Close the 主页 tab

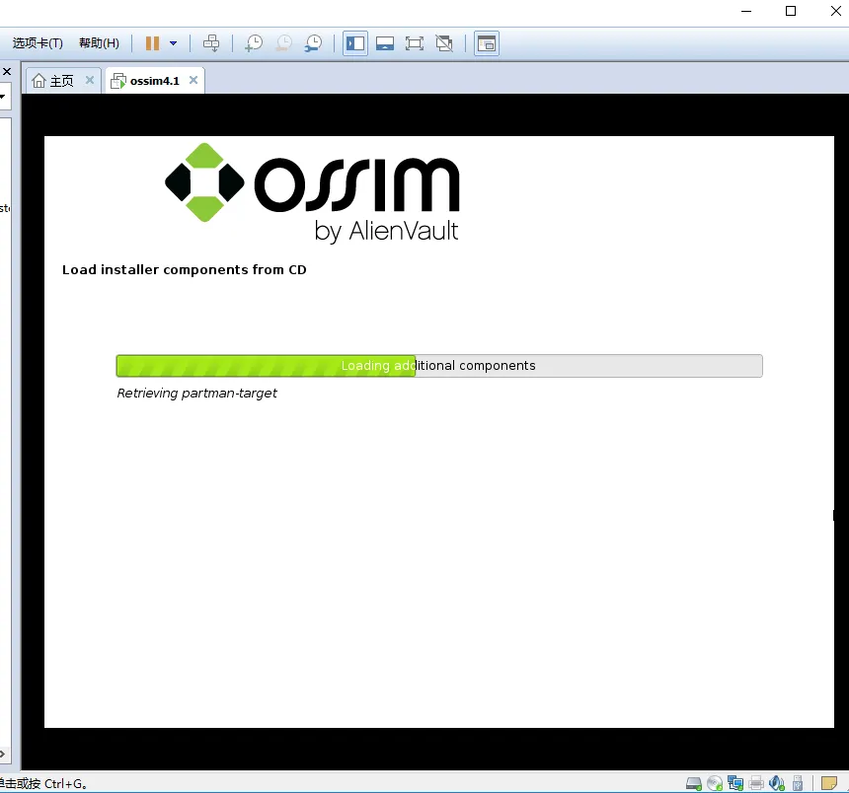(90, 80)
